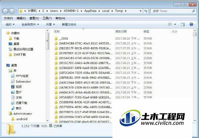199x138 pixels.
Task: Click folder icon of {6D7F8073-2217-454f... row
Action: 56,112
